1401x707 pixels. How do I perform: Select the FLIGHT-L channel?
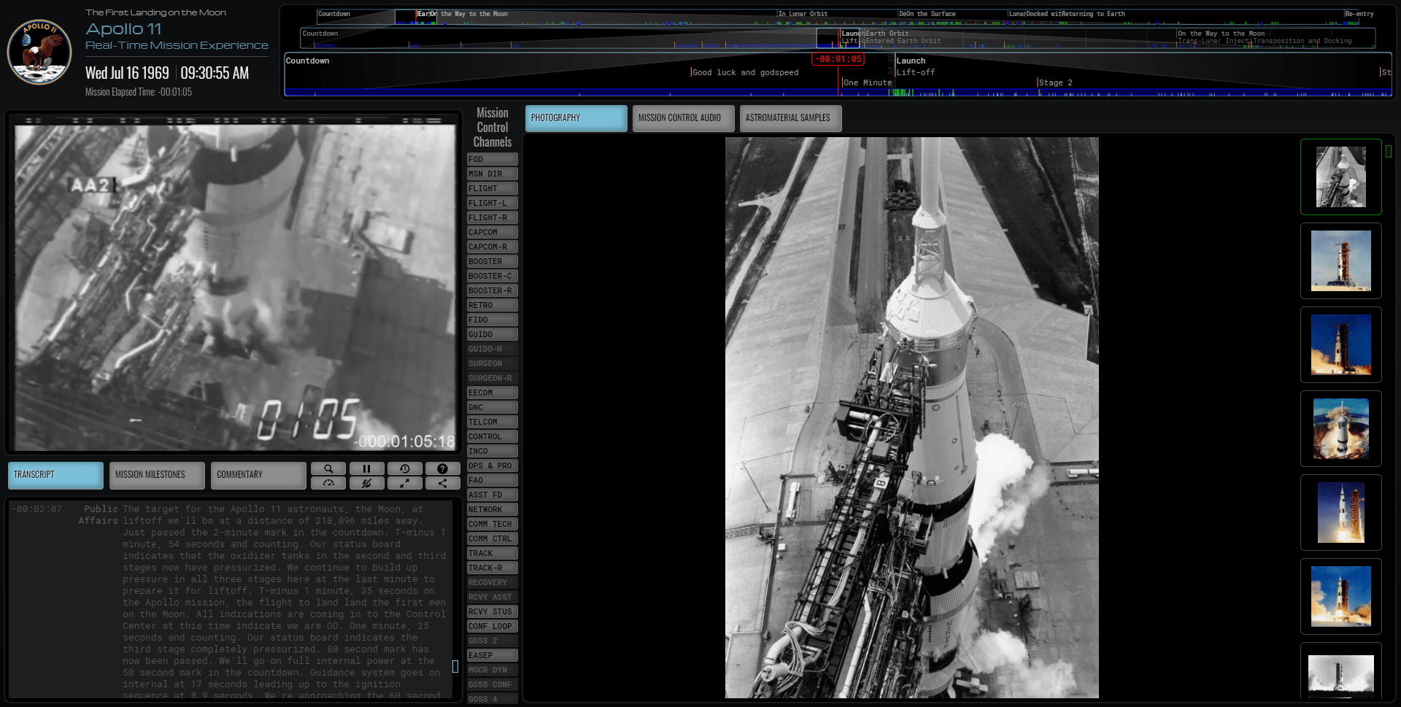coord(493,203)
